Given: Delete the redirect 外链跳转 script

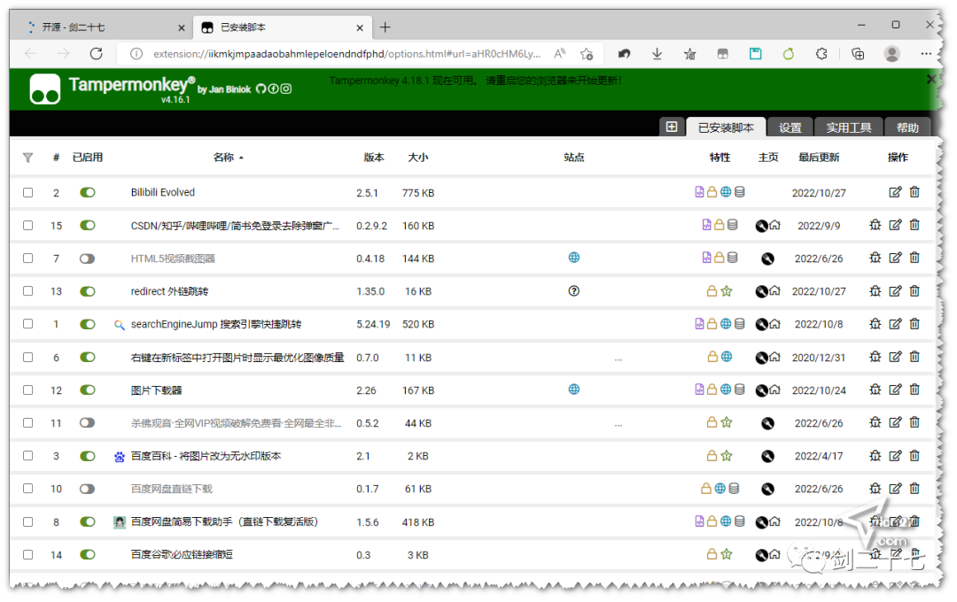Looking at the screenshot, I should (x=914, y=291).
